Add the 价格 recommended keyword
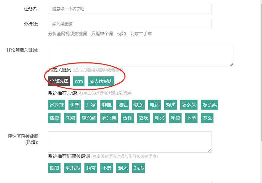The height and width of the screenshot is (183, 262). 75,105
